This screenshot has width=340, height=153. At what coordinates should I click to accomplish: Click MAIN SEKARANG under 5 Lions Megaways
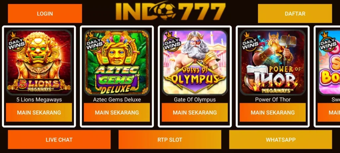[x=39, y=113]
